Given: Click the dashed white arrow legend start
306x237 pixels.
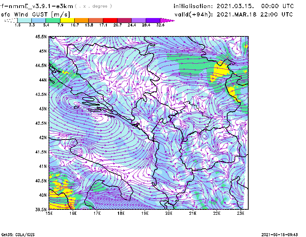Looking at the screenshot, I should tap(11, 20).
